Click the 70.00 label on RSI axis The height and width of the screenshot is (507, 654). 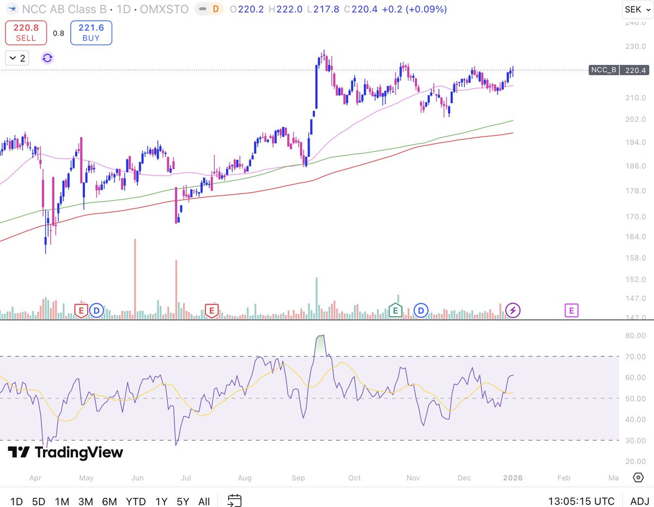pos(635,357)
